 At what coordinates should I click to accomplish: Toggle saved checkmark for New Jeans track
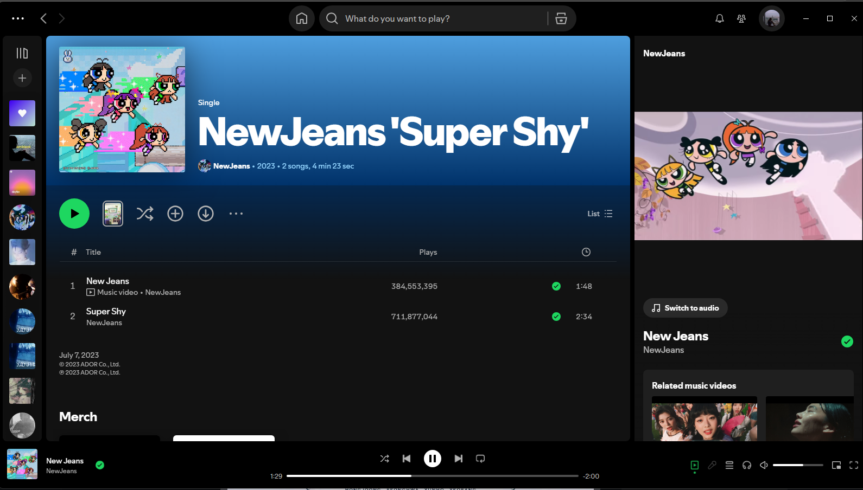[x=556, y=286]
